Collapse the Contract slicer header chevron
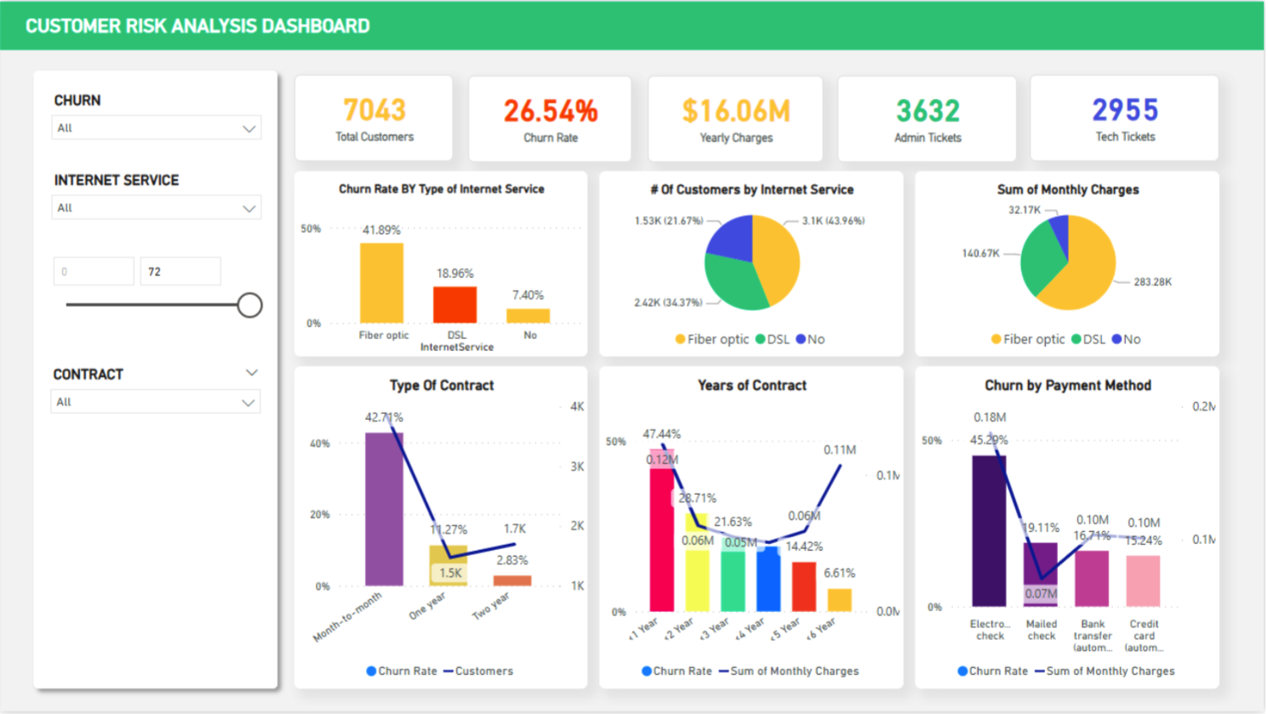 click(251, 373)
